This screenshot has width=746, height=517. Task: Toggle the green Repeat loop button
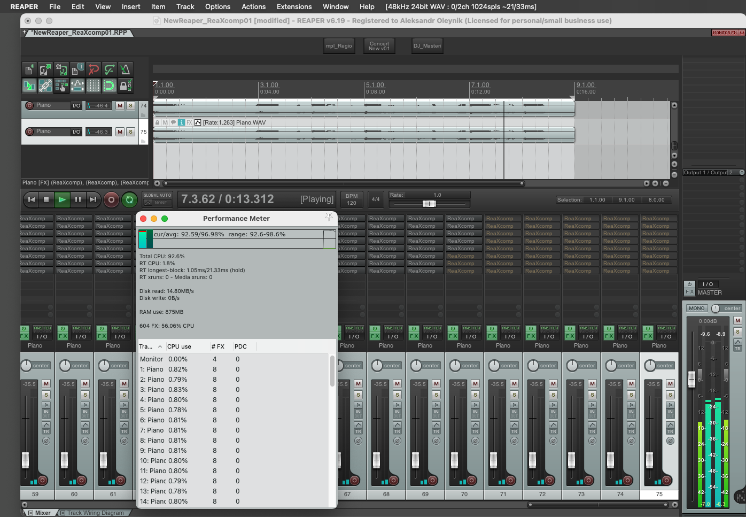[129, 200]
